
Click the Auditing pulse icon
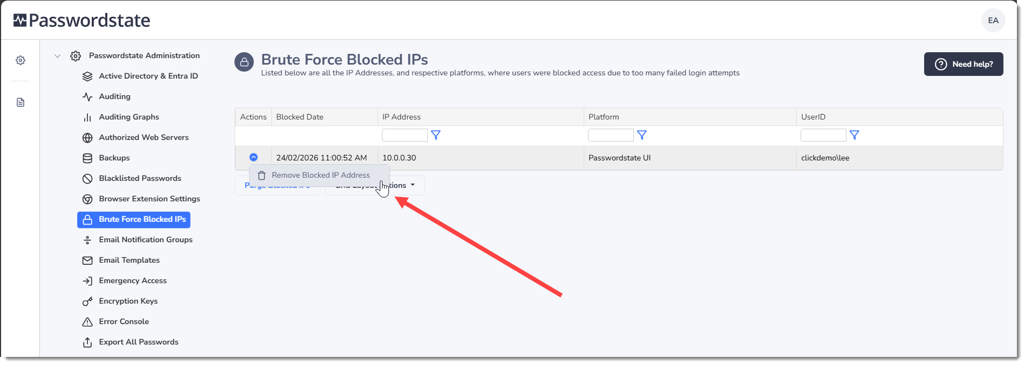click(x=87, y=97)
